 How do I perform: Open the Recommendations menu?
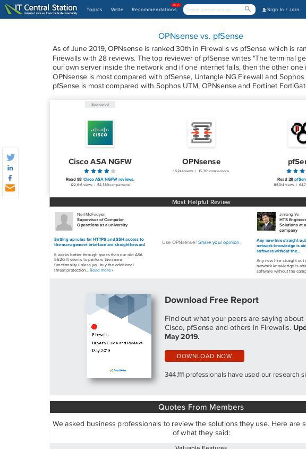point(154,10)
